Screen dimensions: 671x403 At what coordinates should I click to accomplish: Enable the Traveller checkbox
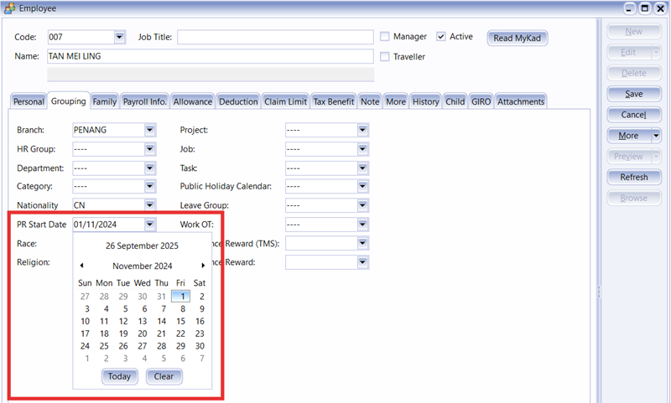[385, 57]
